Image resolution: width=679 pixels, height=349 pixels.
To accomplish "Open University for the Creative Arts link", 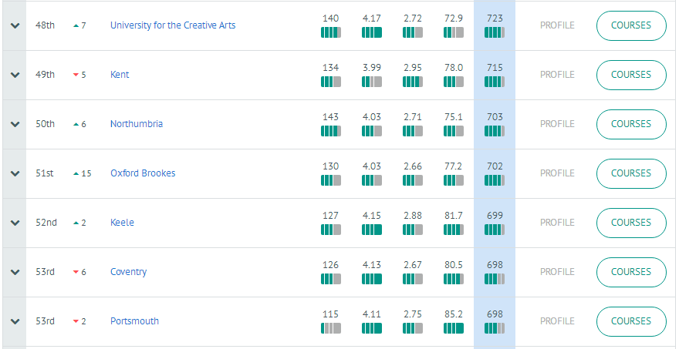I will tap(173, 25).
